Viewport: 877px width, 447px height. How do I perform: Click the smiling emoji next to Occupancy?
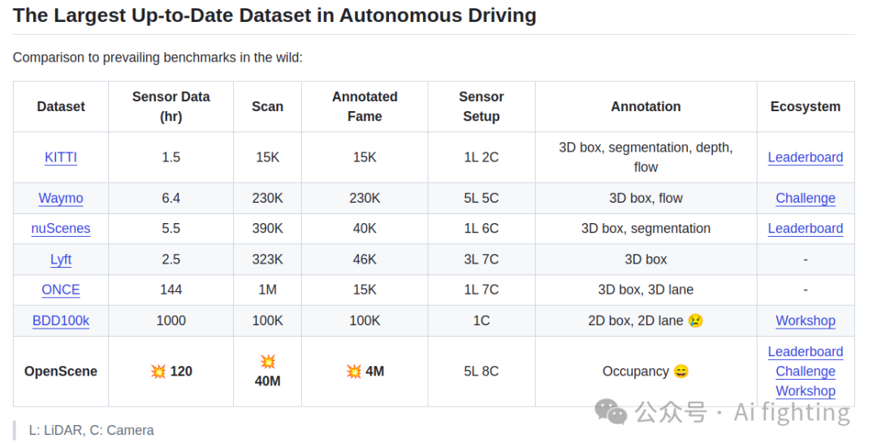click(680, 372)
